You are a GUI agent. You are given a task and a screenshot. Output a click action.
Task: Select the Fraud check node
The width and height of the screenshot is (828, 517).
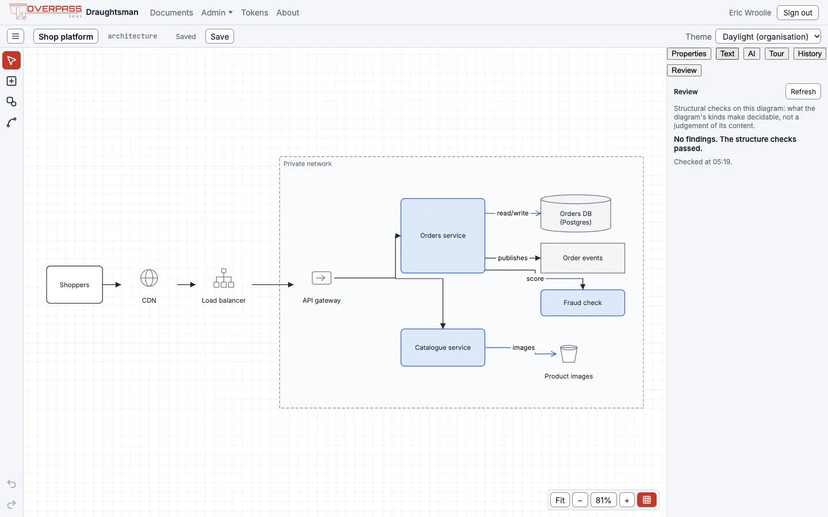pyautogui.click(x=582, y=303)
